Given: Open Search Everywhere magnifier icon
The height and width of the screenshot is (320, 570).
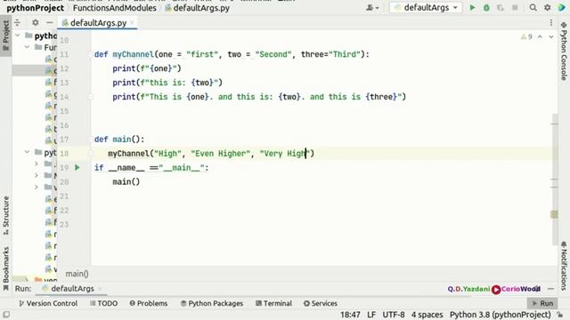Looking at the screenshot, I should coord(533,8).
